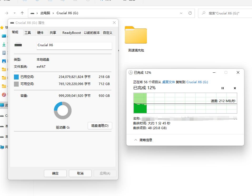252x196 pixels.
Task: Click 剩余项目: 48 (20.8 GB) text
Action: [x=150, y=128]
